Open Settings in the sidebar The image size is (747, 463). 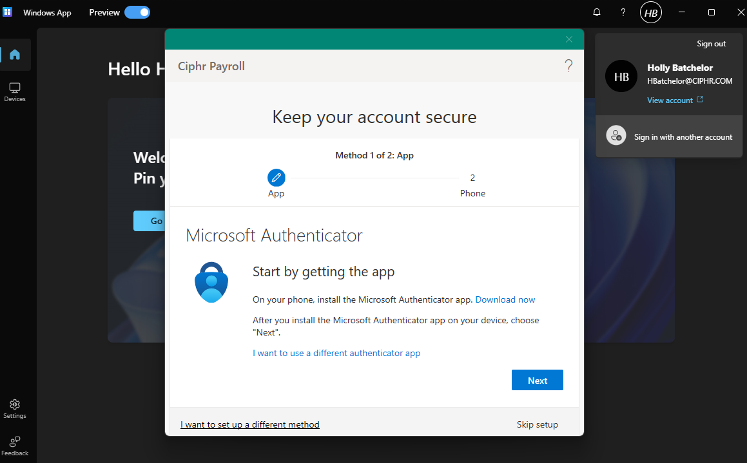pos(15,409)
